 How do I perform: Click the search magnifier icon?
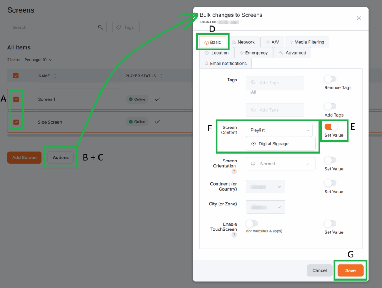[100, 27]
